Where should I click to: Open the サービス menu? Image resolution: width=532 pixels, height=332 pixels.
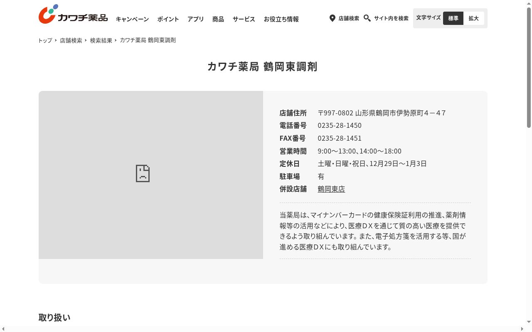click(244, 19)
